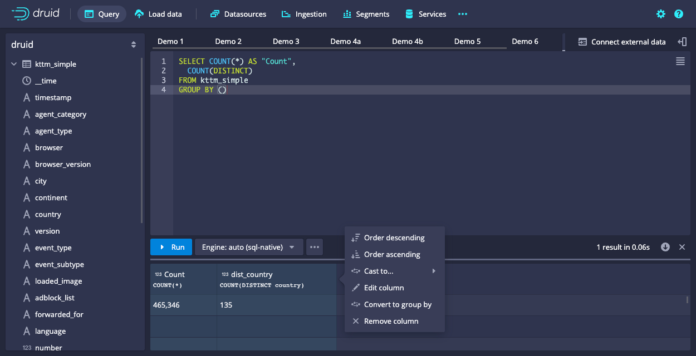Image resolution: width=696 pixels, height=356 pixels.
Task: Open the settings gear icon
Action: tap(661, 14)
